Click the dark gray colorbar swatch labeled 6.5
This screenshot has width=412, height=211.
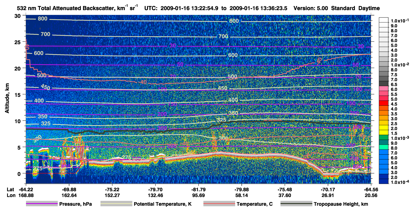point(384,84)
